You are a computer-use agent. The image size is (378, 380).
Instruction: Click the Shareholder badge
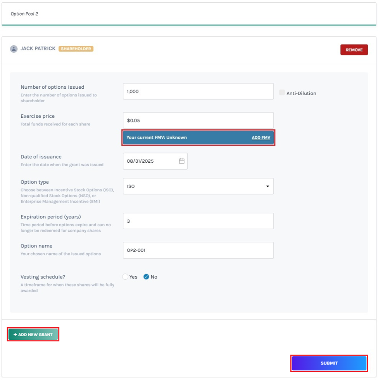[76, 49]
